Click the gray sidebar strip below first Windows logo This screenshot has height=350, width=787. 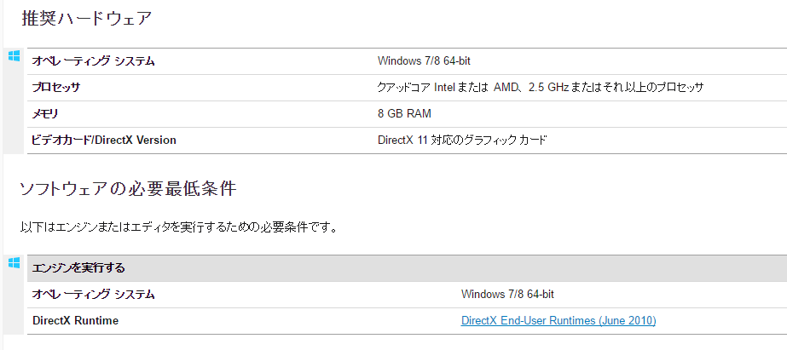coord(12,108)
